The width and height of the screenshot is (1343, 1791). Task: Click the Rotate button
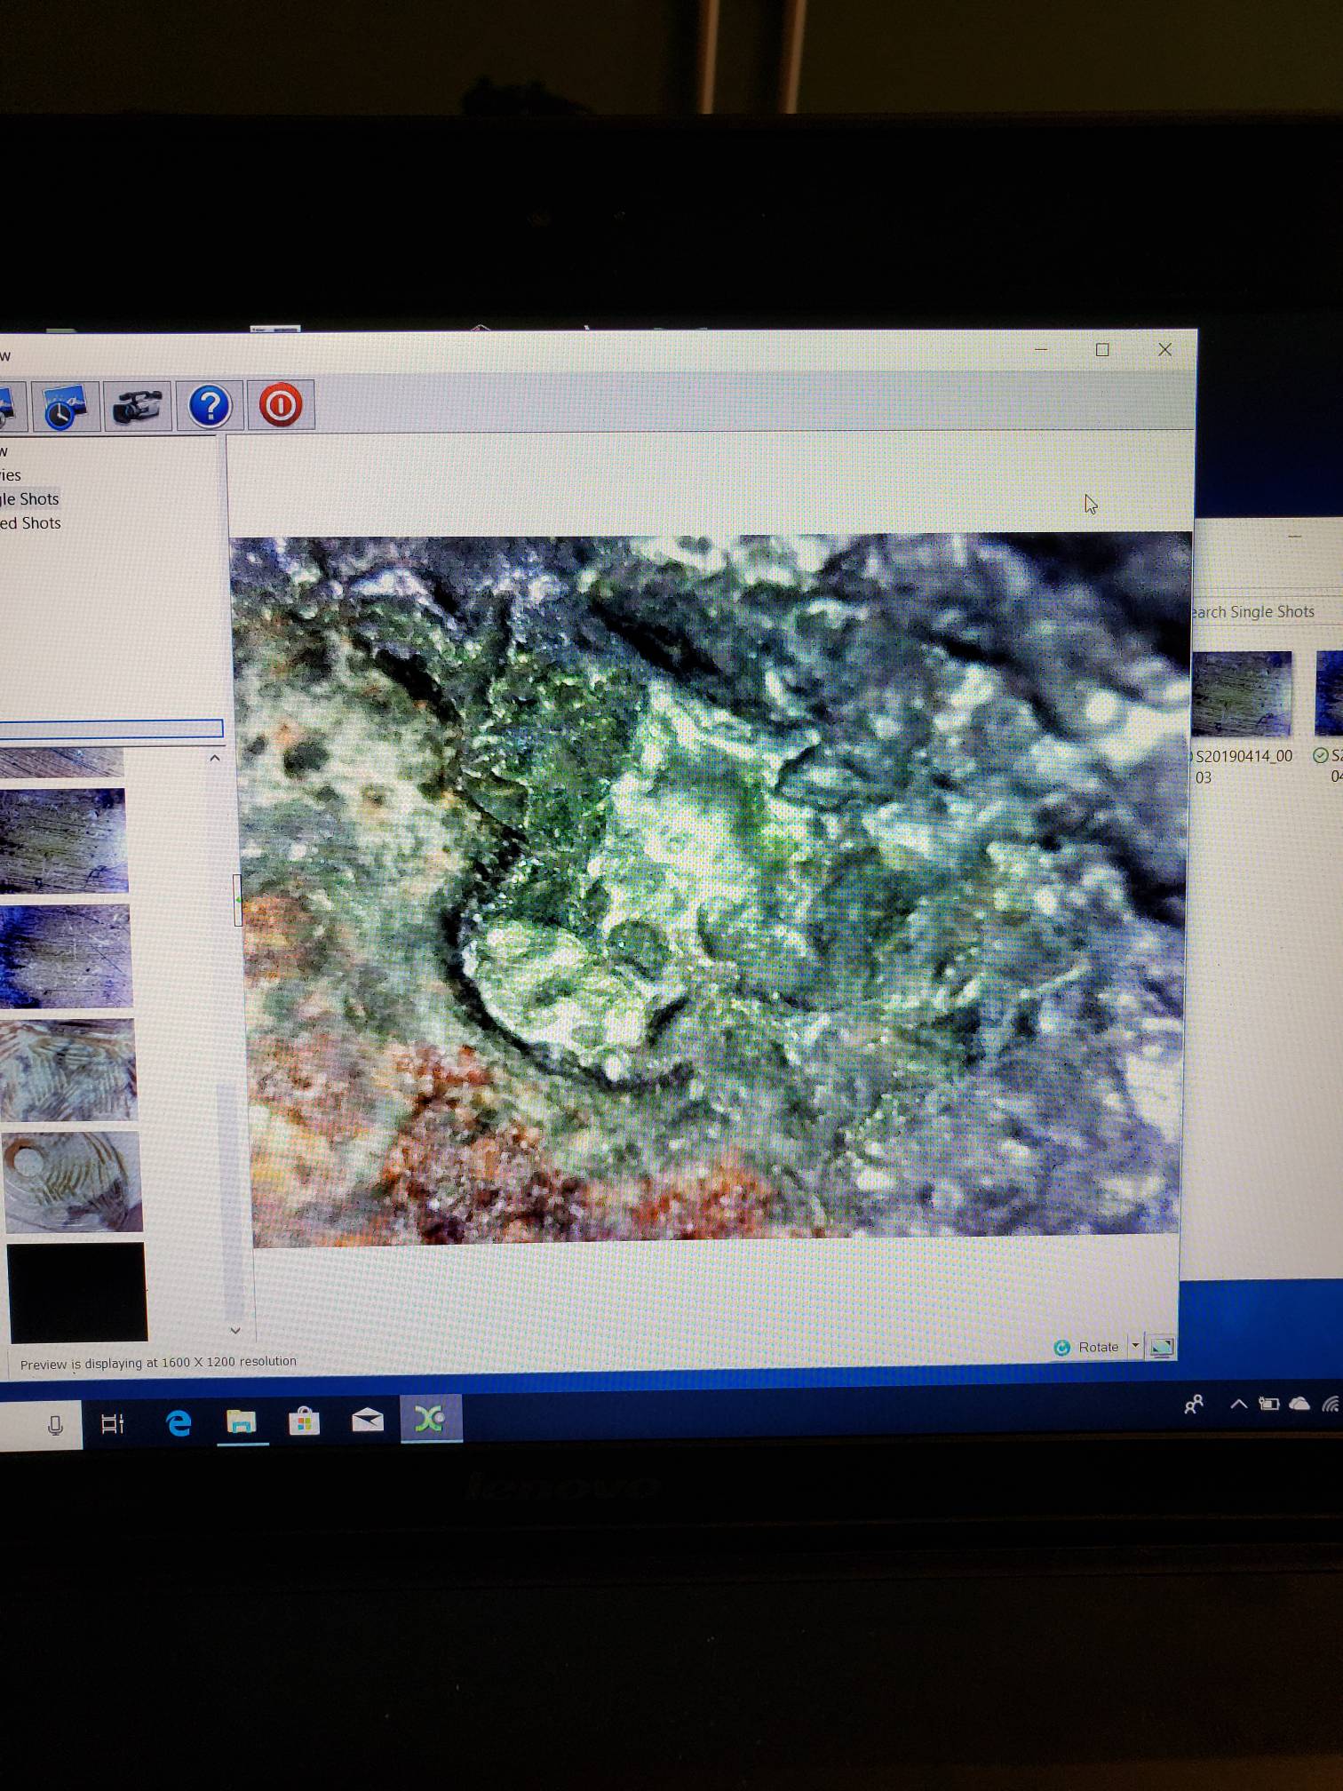(x=1088, y=1347)
